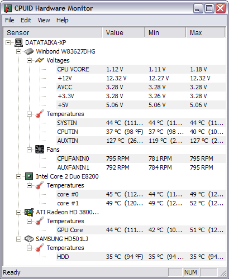Select the CPUFANIN0 fan row
The width and height of the screenshot is (229, 279).
[141, 158]
